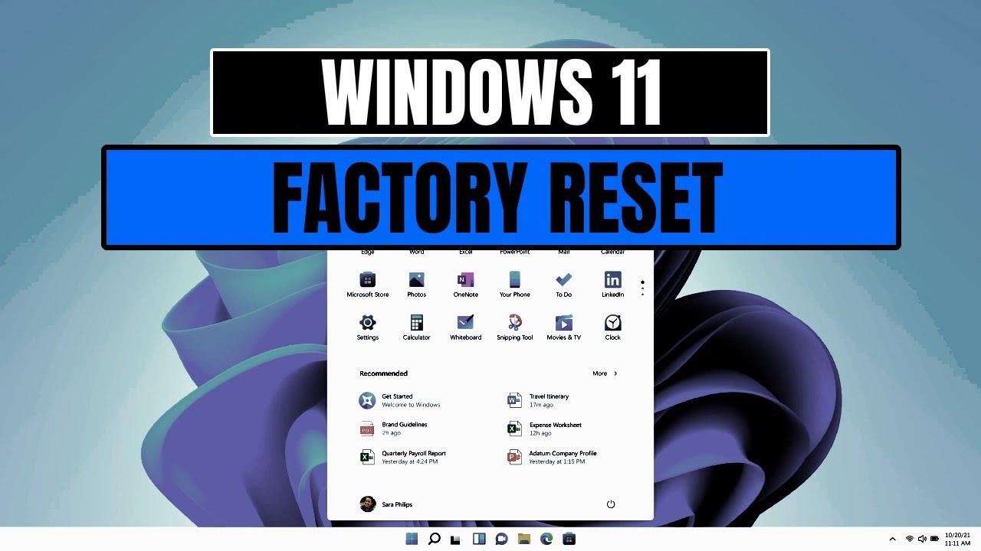Open Search from the taskbar
The height and width of the screenshot is (551, 981).
click(x=434, y=539)
